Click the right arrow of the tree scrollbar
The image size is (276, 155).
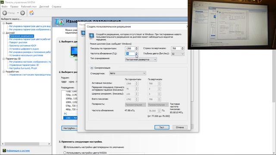pyautogui.click(x=49, y=144)
